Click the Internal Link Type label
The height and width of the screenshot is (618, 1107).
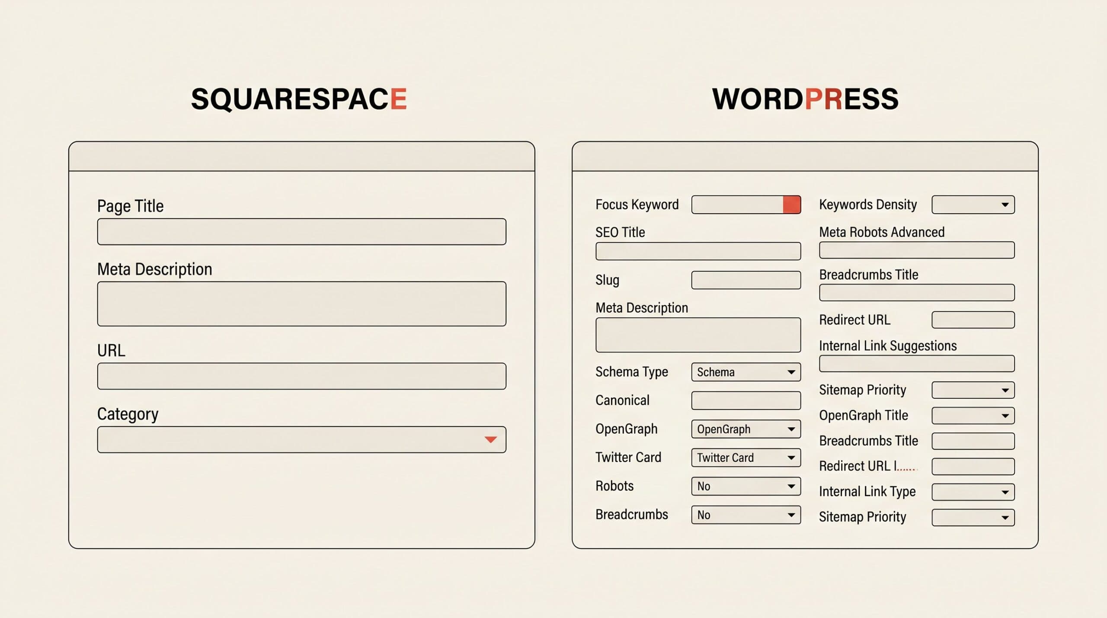pyautogui.click(x=867, y=491)
